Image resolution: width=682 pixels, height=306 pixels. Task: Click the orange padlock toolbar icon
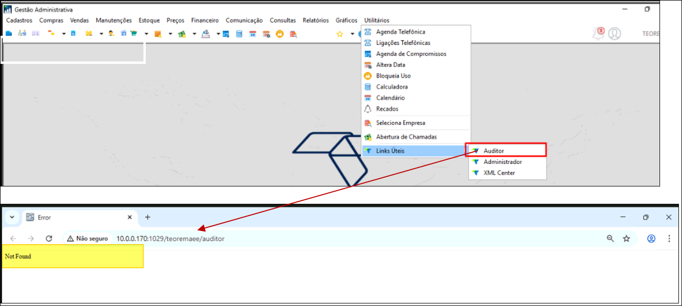pos(280,34)
